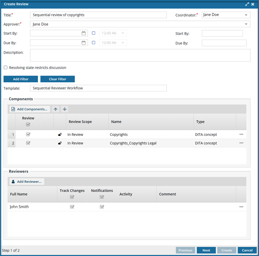Screen dimensions: 259x256
Task: Click Add Components toolbar button
Action: [x=29, y=109]
